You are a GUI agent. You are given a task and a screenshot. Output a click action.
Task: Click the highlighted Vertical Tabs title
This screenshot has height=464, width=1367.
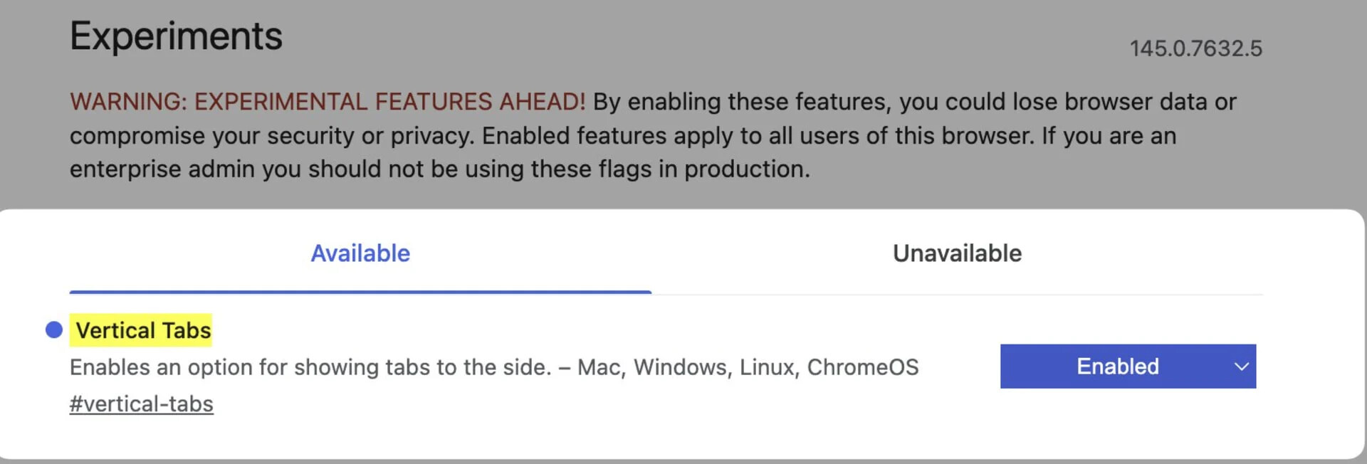pos(143,331)
